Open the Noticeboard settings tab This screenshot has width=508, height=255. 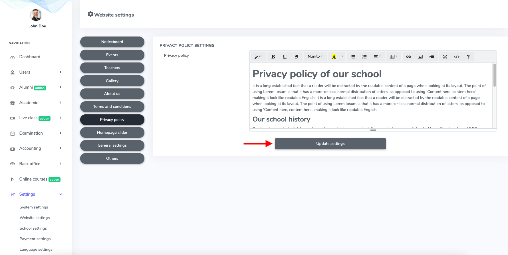pyautogui.click(x=112, y=42)
